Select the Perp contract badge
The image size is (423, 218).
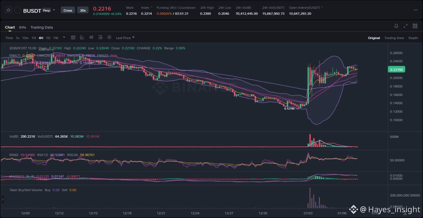47,10
